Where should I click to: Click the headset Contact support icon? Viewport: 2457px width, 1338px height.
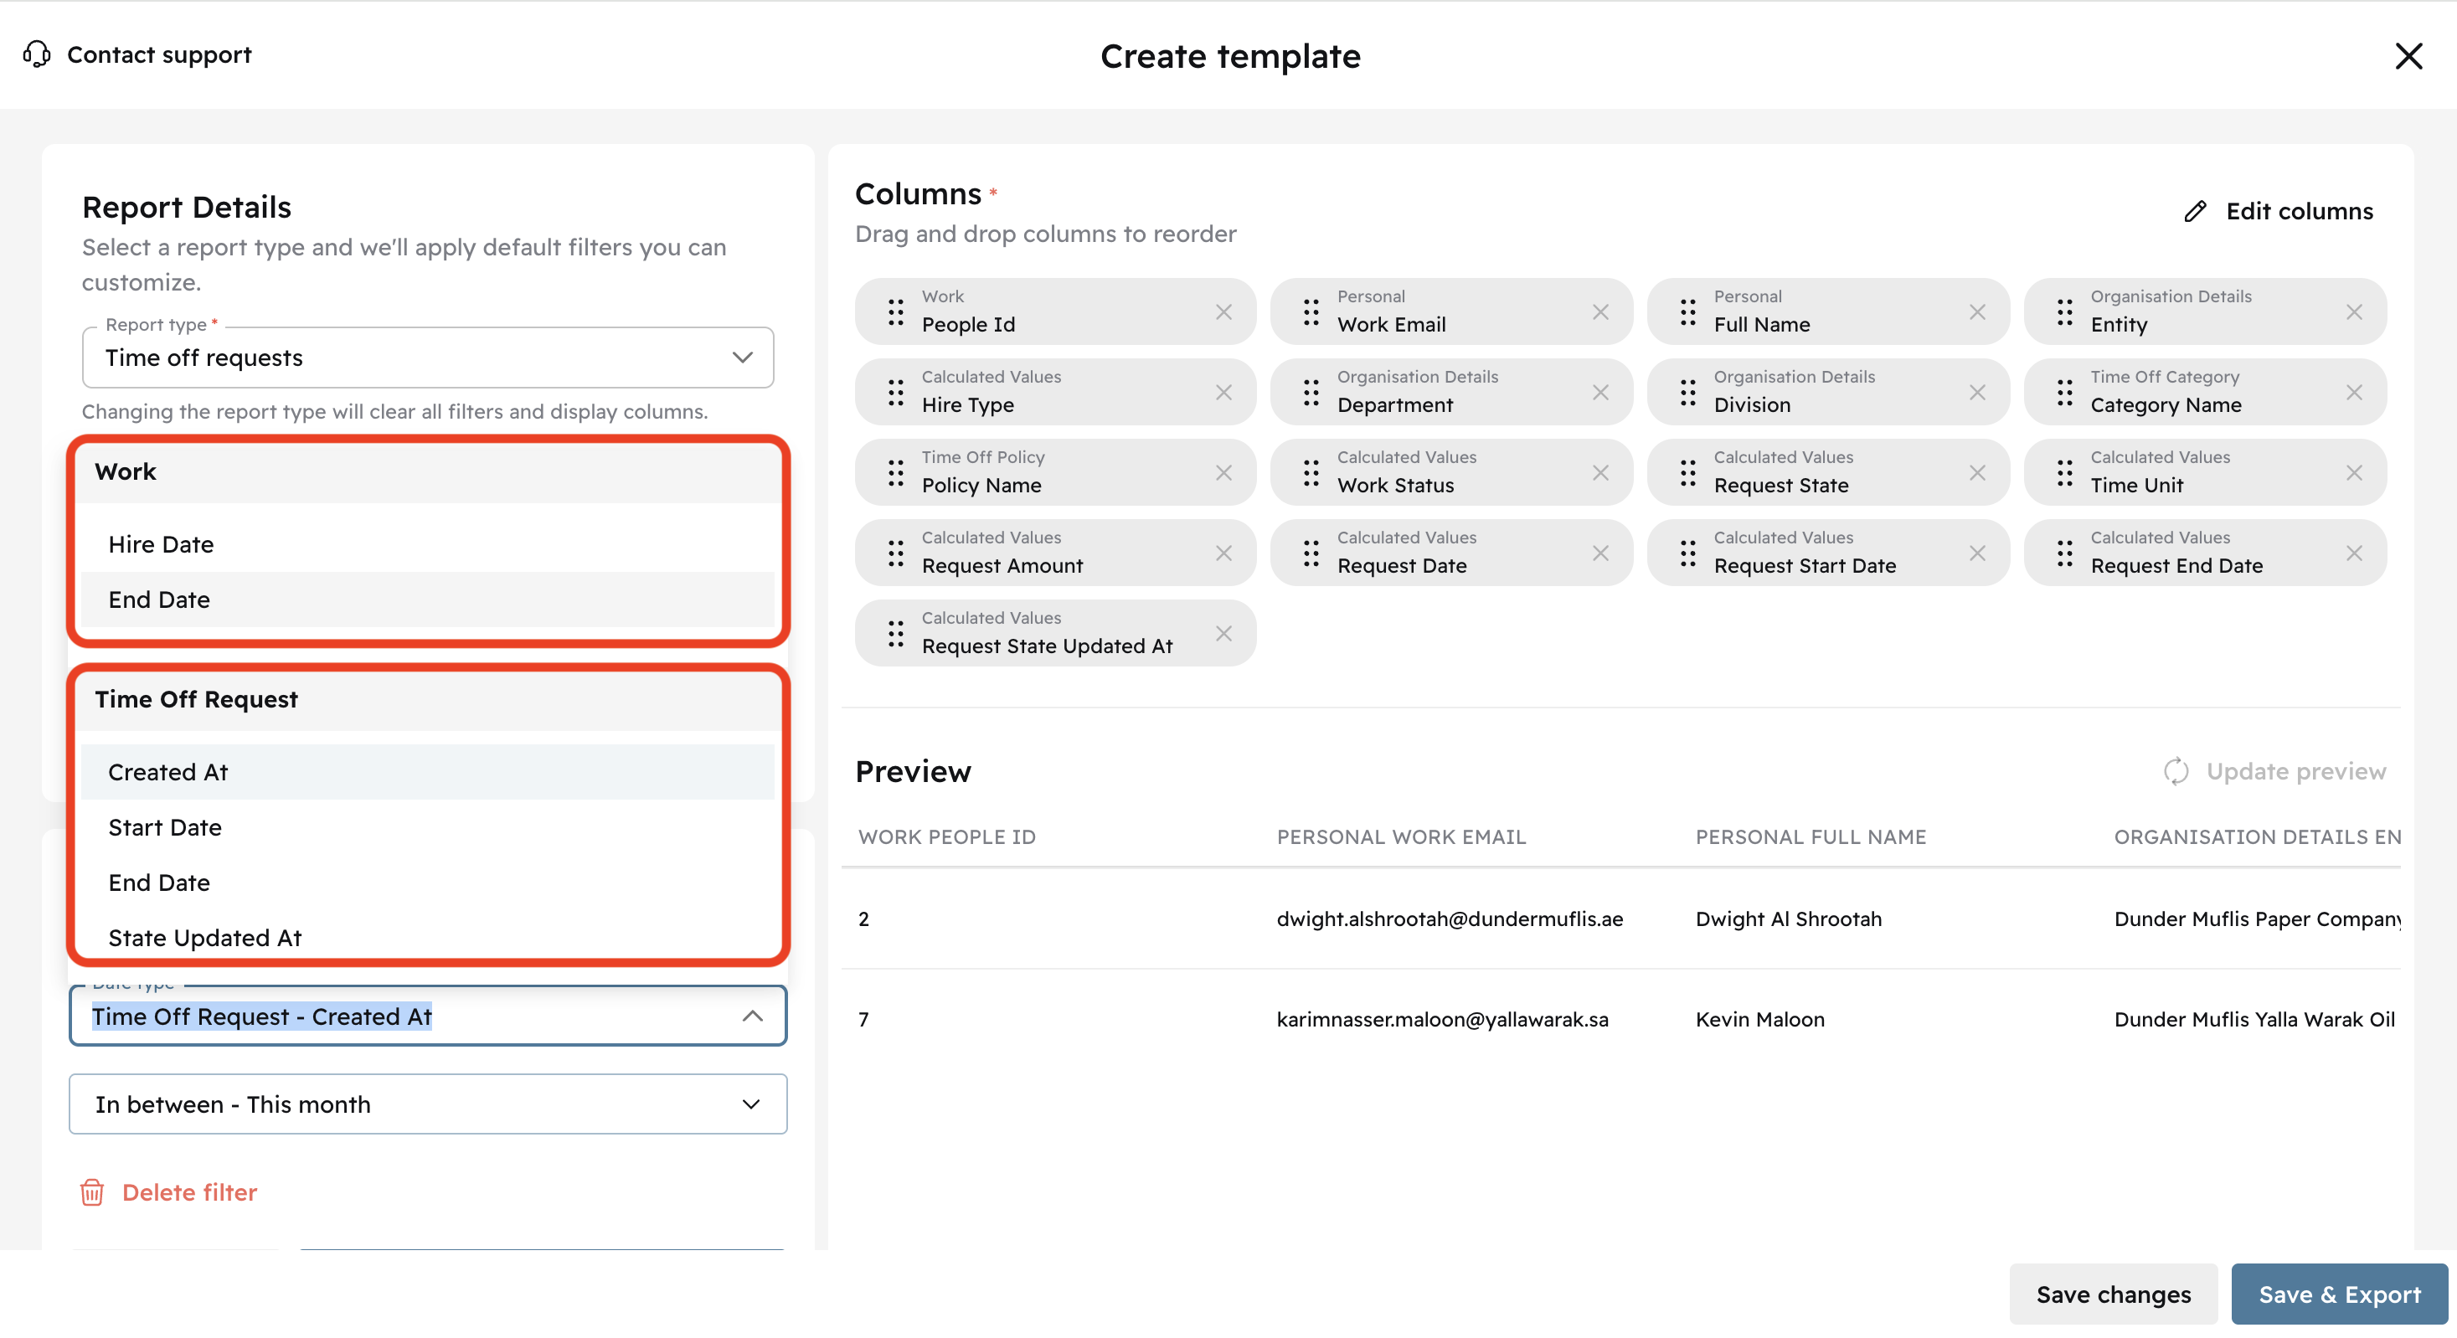(x=36, y=54)
